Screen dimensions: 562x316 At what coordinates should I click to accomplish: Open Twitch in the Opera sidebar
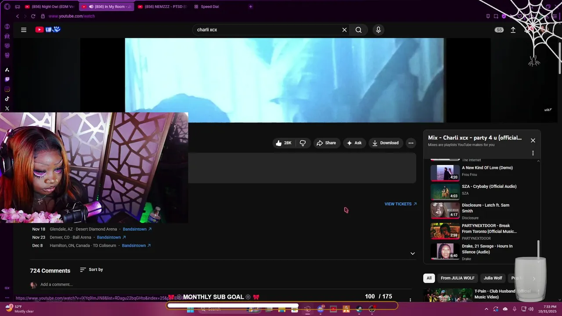(7, 79)
